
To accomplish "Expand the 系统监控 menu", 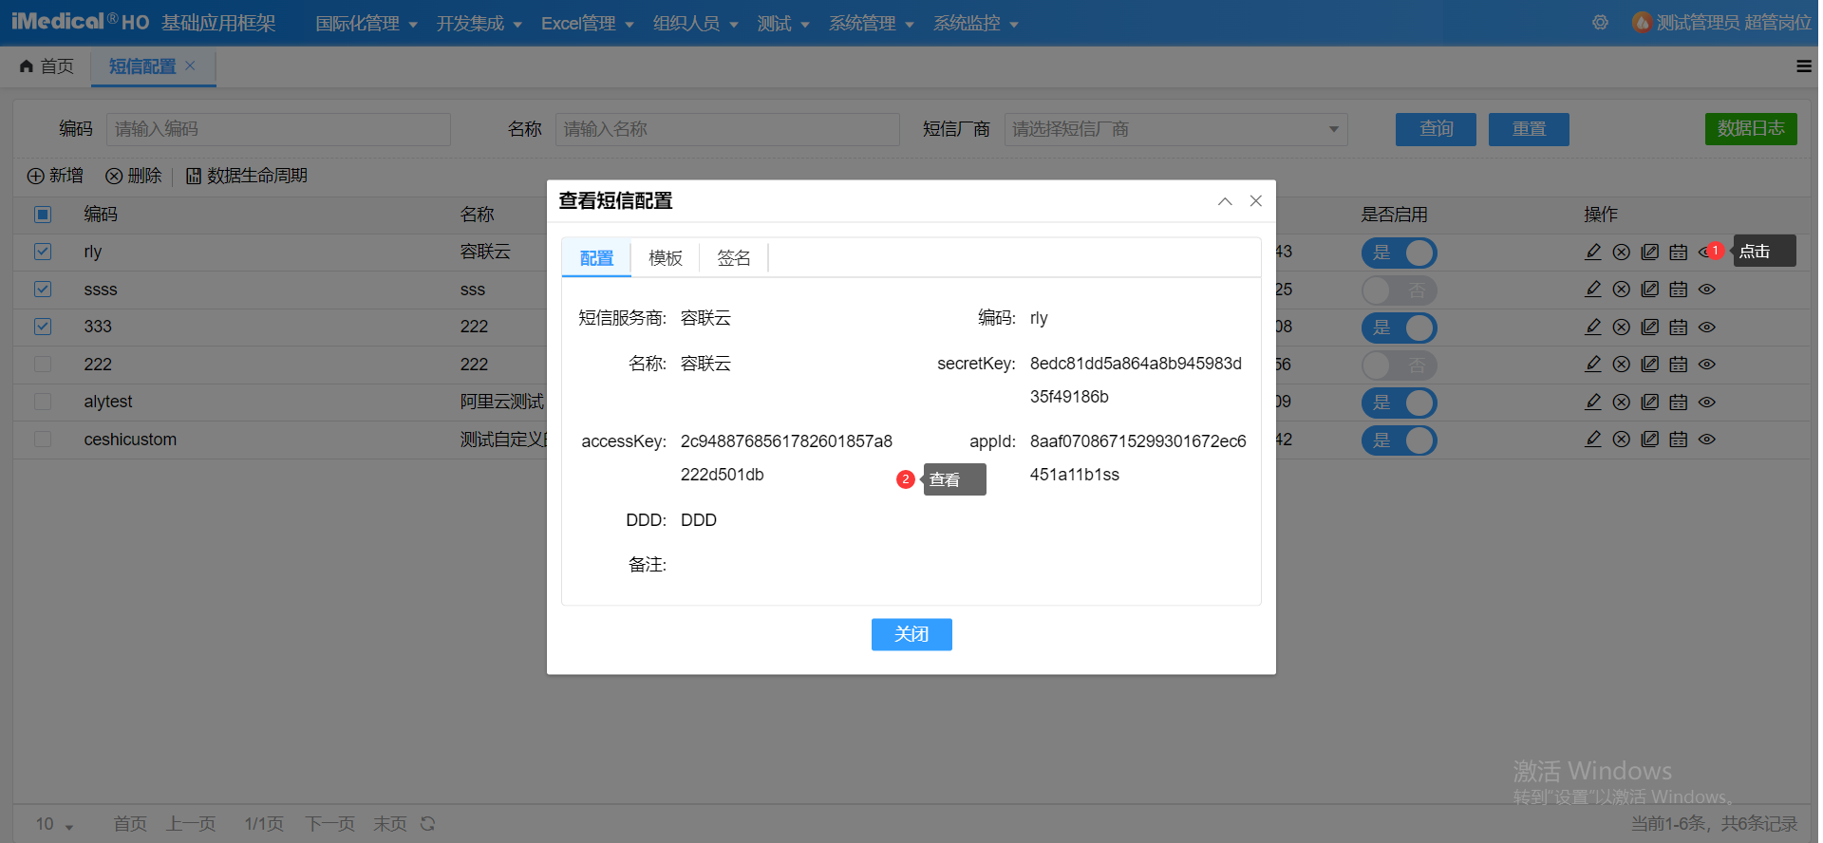I will 976,24.
